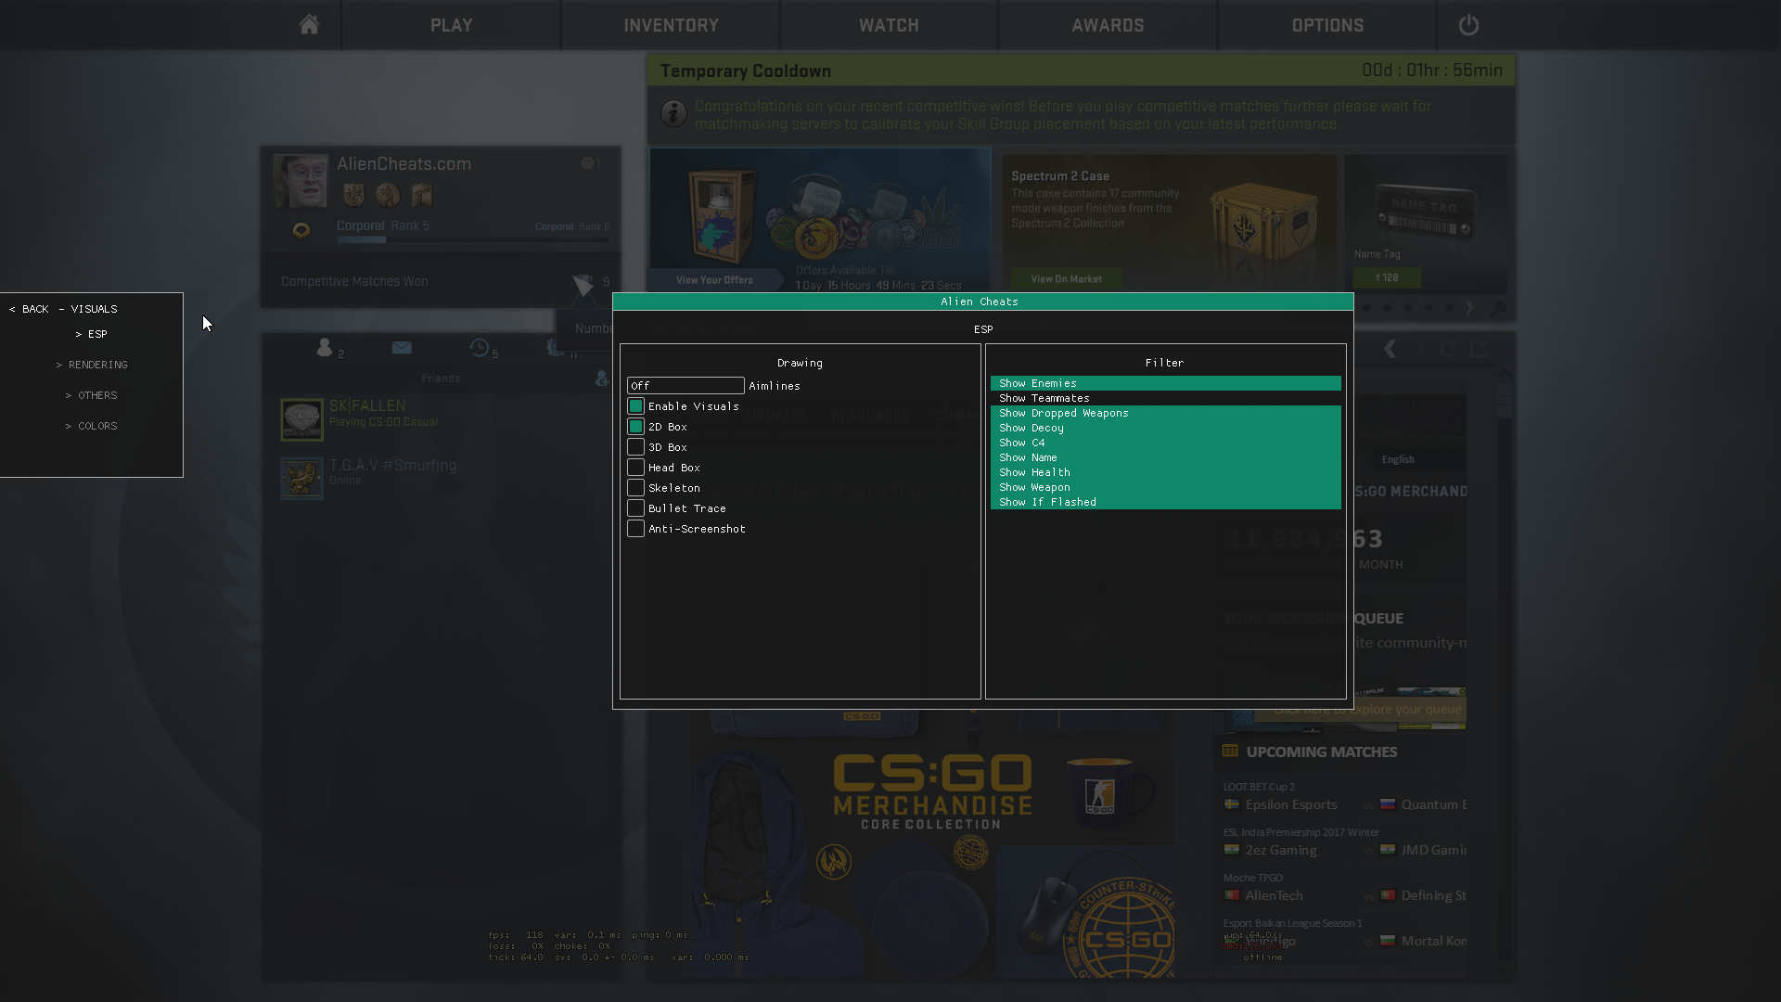Open the friends list person icon

coord(324,347)
